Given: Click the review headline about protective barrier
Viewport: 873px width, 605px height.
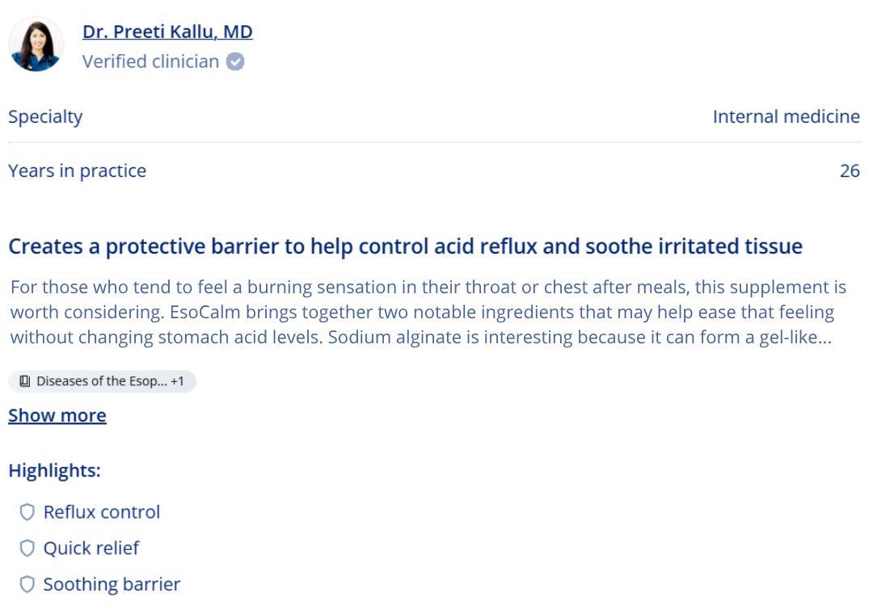Looking at the screenshot, I should [x=405, y=246].
